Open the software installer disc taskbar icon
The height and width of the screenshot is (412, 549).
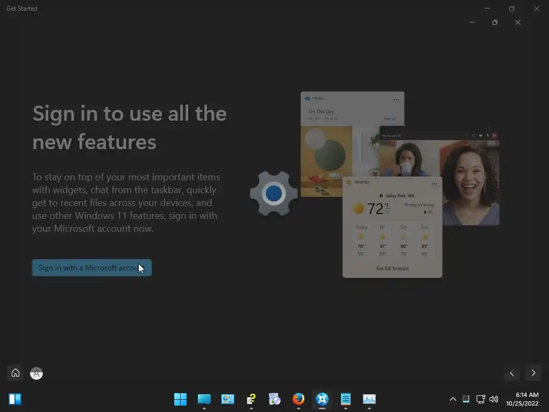pos(274,399)
